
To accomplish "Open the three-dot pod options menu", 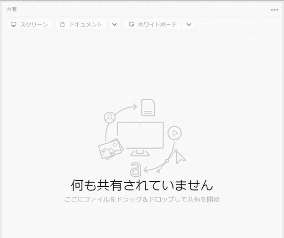I will click(x=274, y=10).
